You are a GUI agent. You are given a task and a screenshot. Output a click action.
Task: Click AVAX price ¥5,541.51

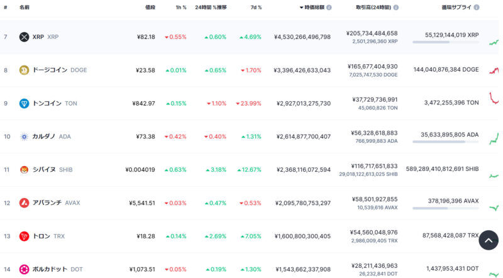[142, 203]
